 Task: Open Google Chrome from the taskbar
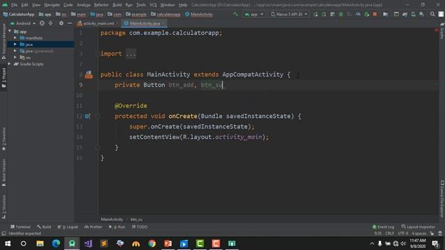[x=152, y=244]
